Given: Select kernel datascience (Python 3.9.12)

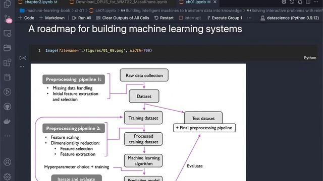Looking at the screenshot, I should coord(290,18).
